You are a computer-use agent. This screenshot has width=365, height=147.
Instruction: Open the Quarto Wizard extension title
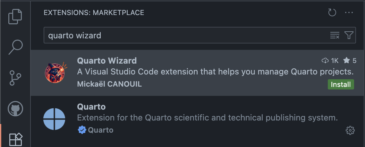[x=107, y=60]
